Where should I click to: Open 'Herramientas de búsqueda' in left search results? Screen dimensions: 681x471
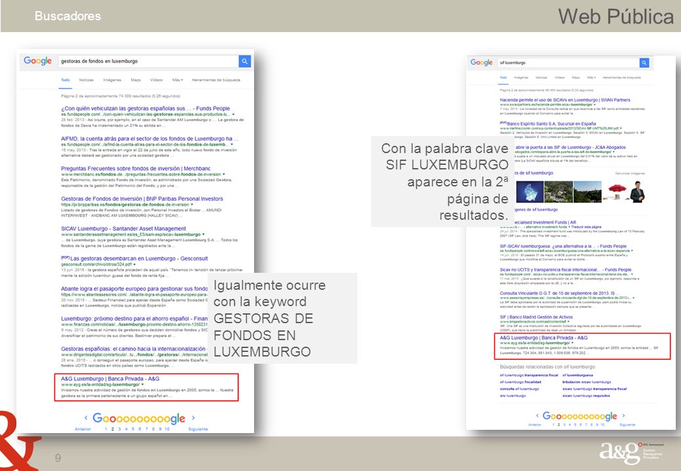[216, 80]
